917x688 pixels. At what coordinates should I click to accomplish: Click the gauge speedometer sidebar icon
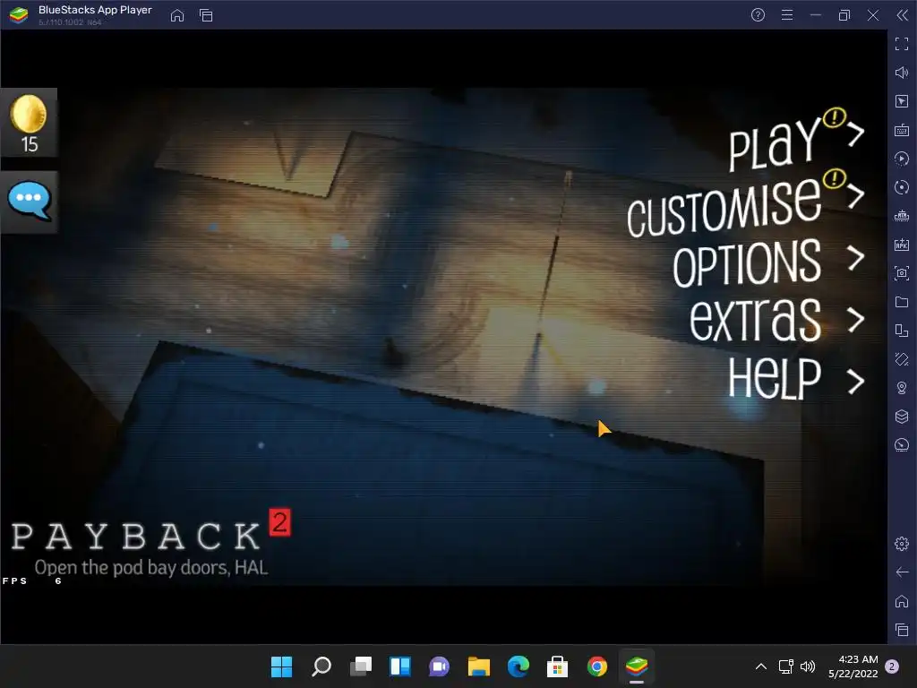coord(902,445)
